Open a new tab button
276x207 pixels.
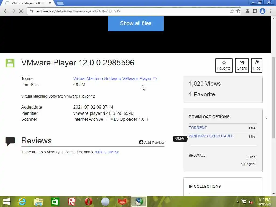[60, 3]
